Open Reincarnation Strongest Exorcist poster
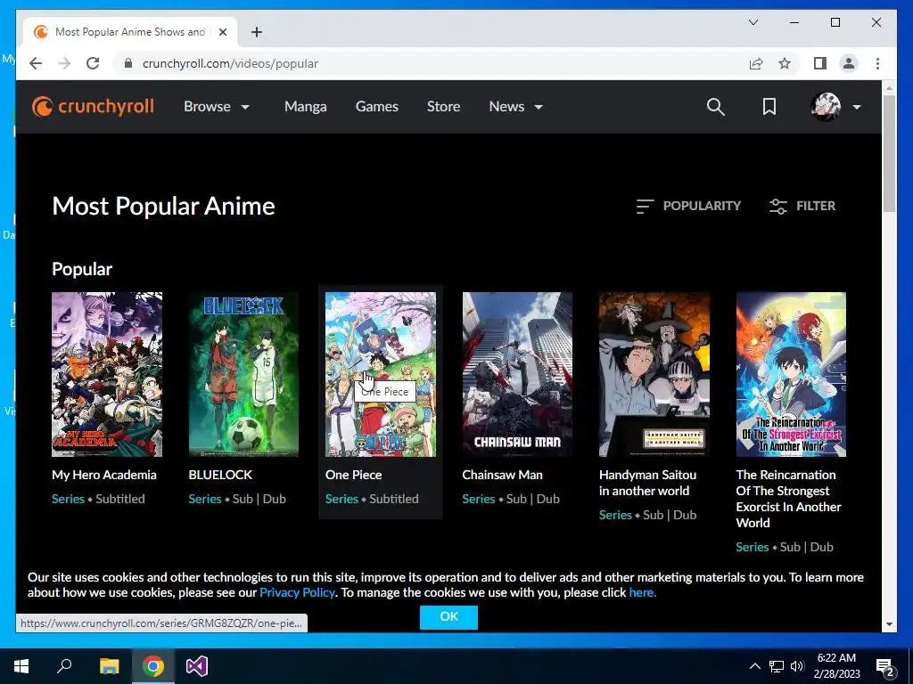The width and height of the screenshot is (913, 684). [791, 374]
